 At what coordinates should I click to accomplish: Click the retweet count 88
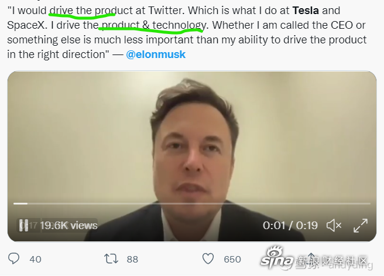point(132,260)
